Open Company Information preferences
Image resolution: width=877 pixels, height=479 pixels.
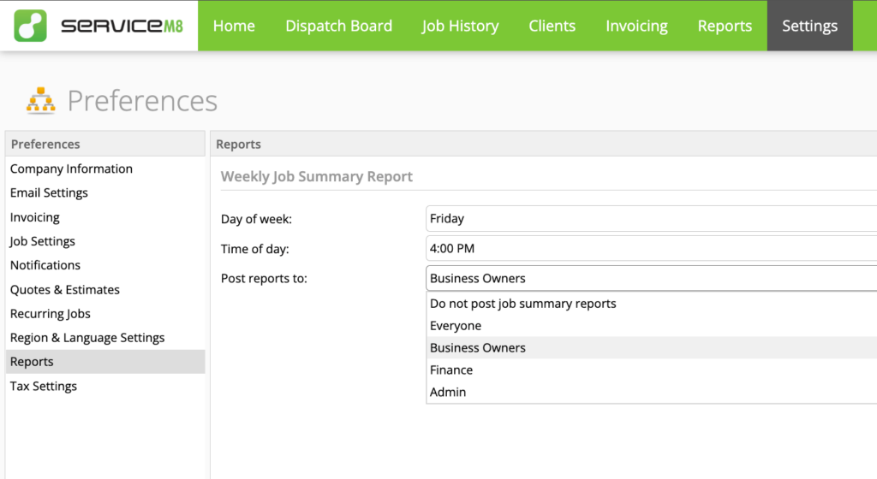pos(71,169)
